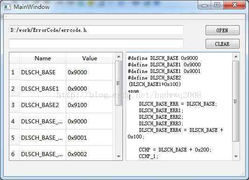Click the DLSCH_BASE1 name cell
The width and height of the screenshot is (249, 180).
click(43, 89)
